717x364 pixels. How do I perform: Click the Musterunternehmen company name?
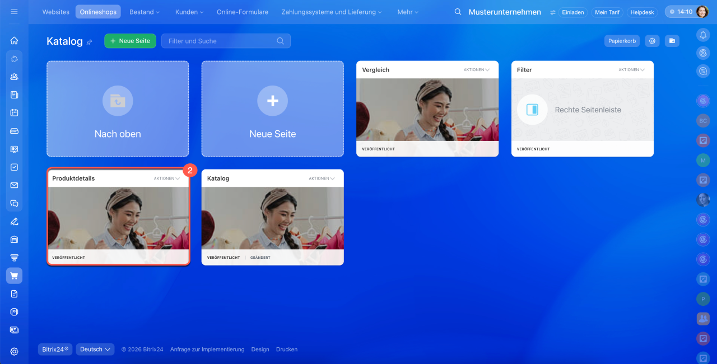pyautogui.click(x=505, y=12)
